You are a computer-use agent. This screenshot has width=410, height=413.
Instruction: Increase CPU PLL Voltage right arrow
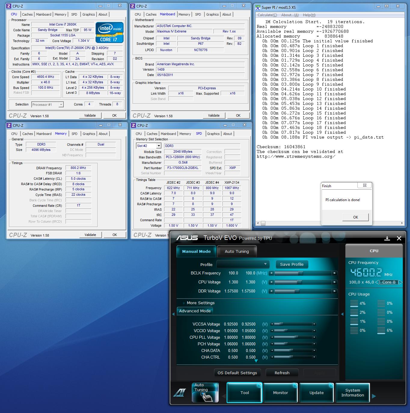point(314,337)
